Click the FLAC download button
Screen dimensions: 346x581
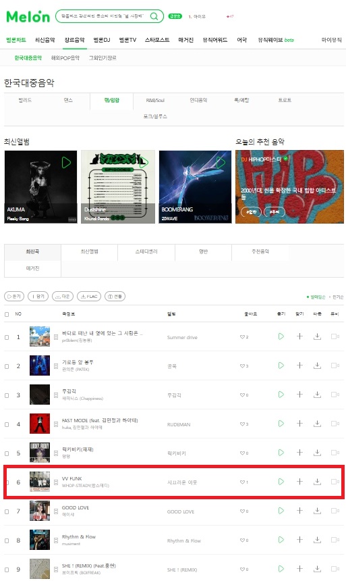[89, 297]
